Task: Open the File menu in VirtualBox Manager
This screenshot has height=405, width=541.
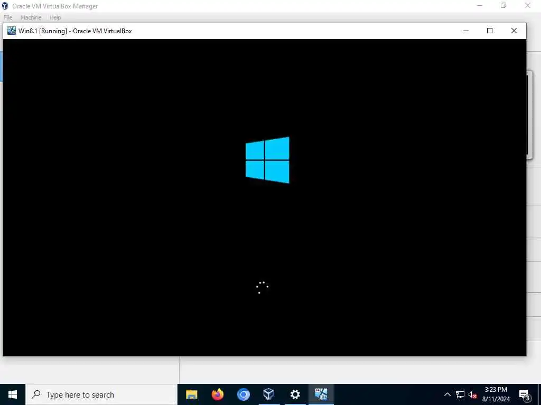Action: point(8,17)
